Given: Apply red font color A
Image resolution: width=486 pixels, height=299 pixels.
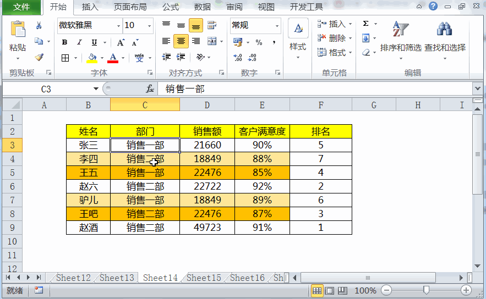Looking at the screenshot, I should pos(113,58).
